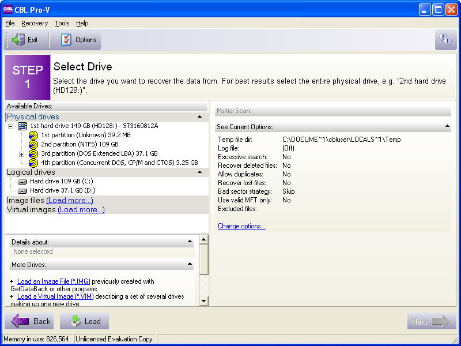Image resolution: width=461 pixels, height=346 pixels.
Task: Click the details pane scrollbar thumb
Action: click(204, 260)
